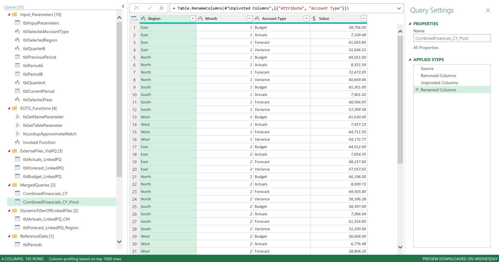This screenshot has width=499, height=262.
Task: Click the All Properties link
Action: click(x=426, y=47)
